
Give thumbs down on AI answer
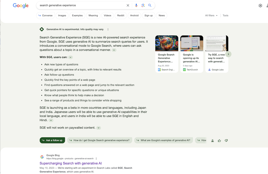(x=226, y=141)
